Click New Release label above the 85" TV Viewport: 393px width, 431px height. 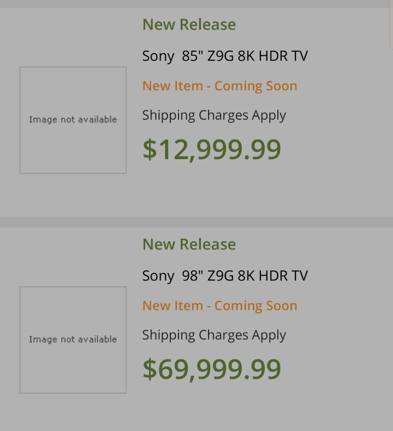pyautogui.click(x=189, y=25)
